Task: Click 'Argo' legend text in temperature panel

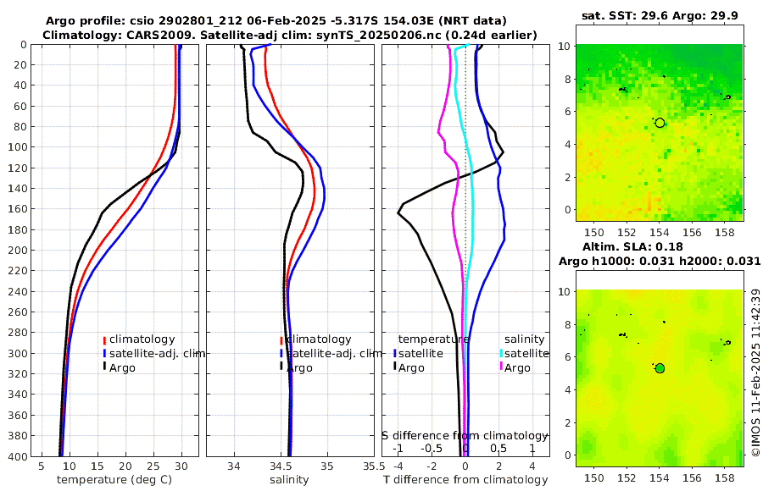Action: (x=122, y=368)
